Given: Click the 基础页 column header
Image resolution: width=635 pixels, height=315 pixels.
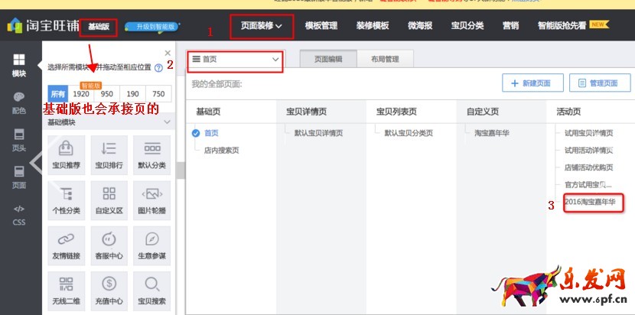Looking at the screenshot, I should point(209,112).
